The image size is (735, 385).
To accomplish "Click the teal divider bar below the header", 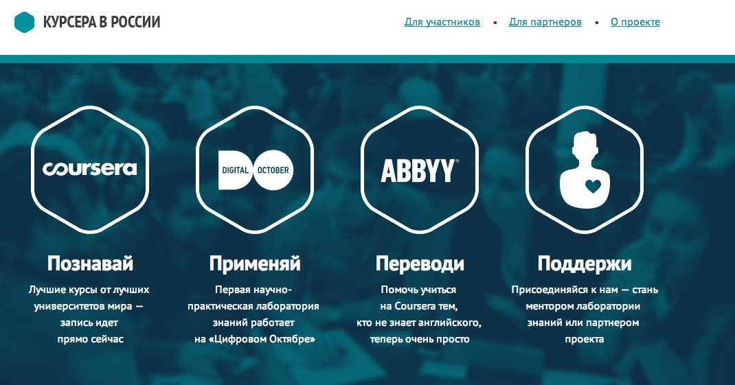I will pos(367,59).
